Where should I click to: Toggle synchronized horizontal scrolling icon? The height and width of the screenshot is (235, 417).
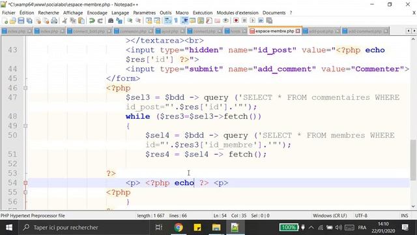(x=157, y=20)
